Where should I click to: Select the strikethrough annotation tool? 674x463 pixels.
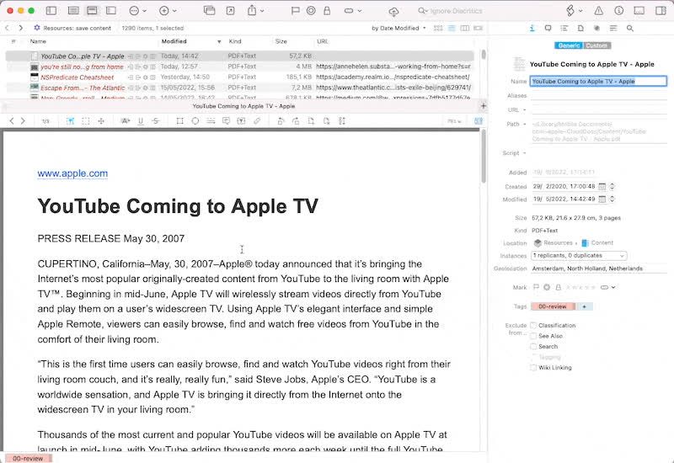[155, 121]
